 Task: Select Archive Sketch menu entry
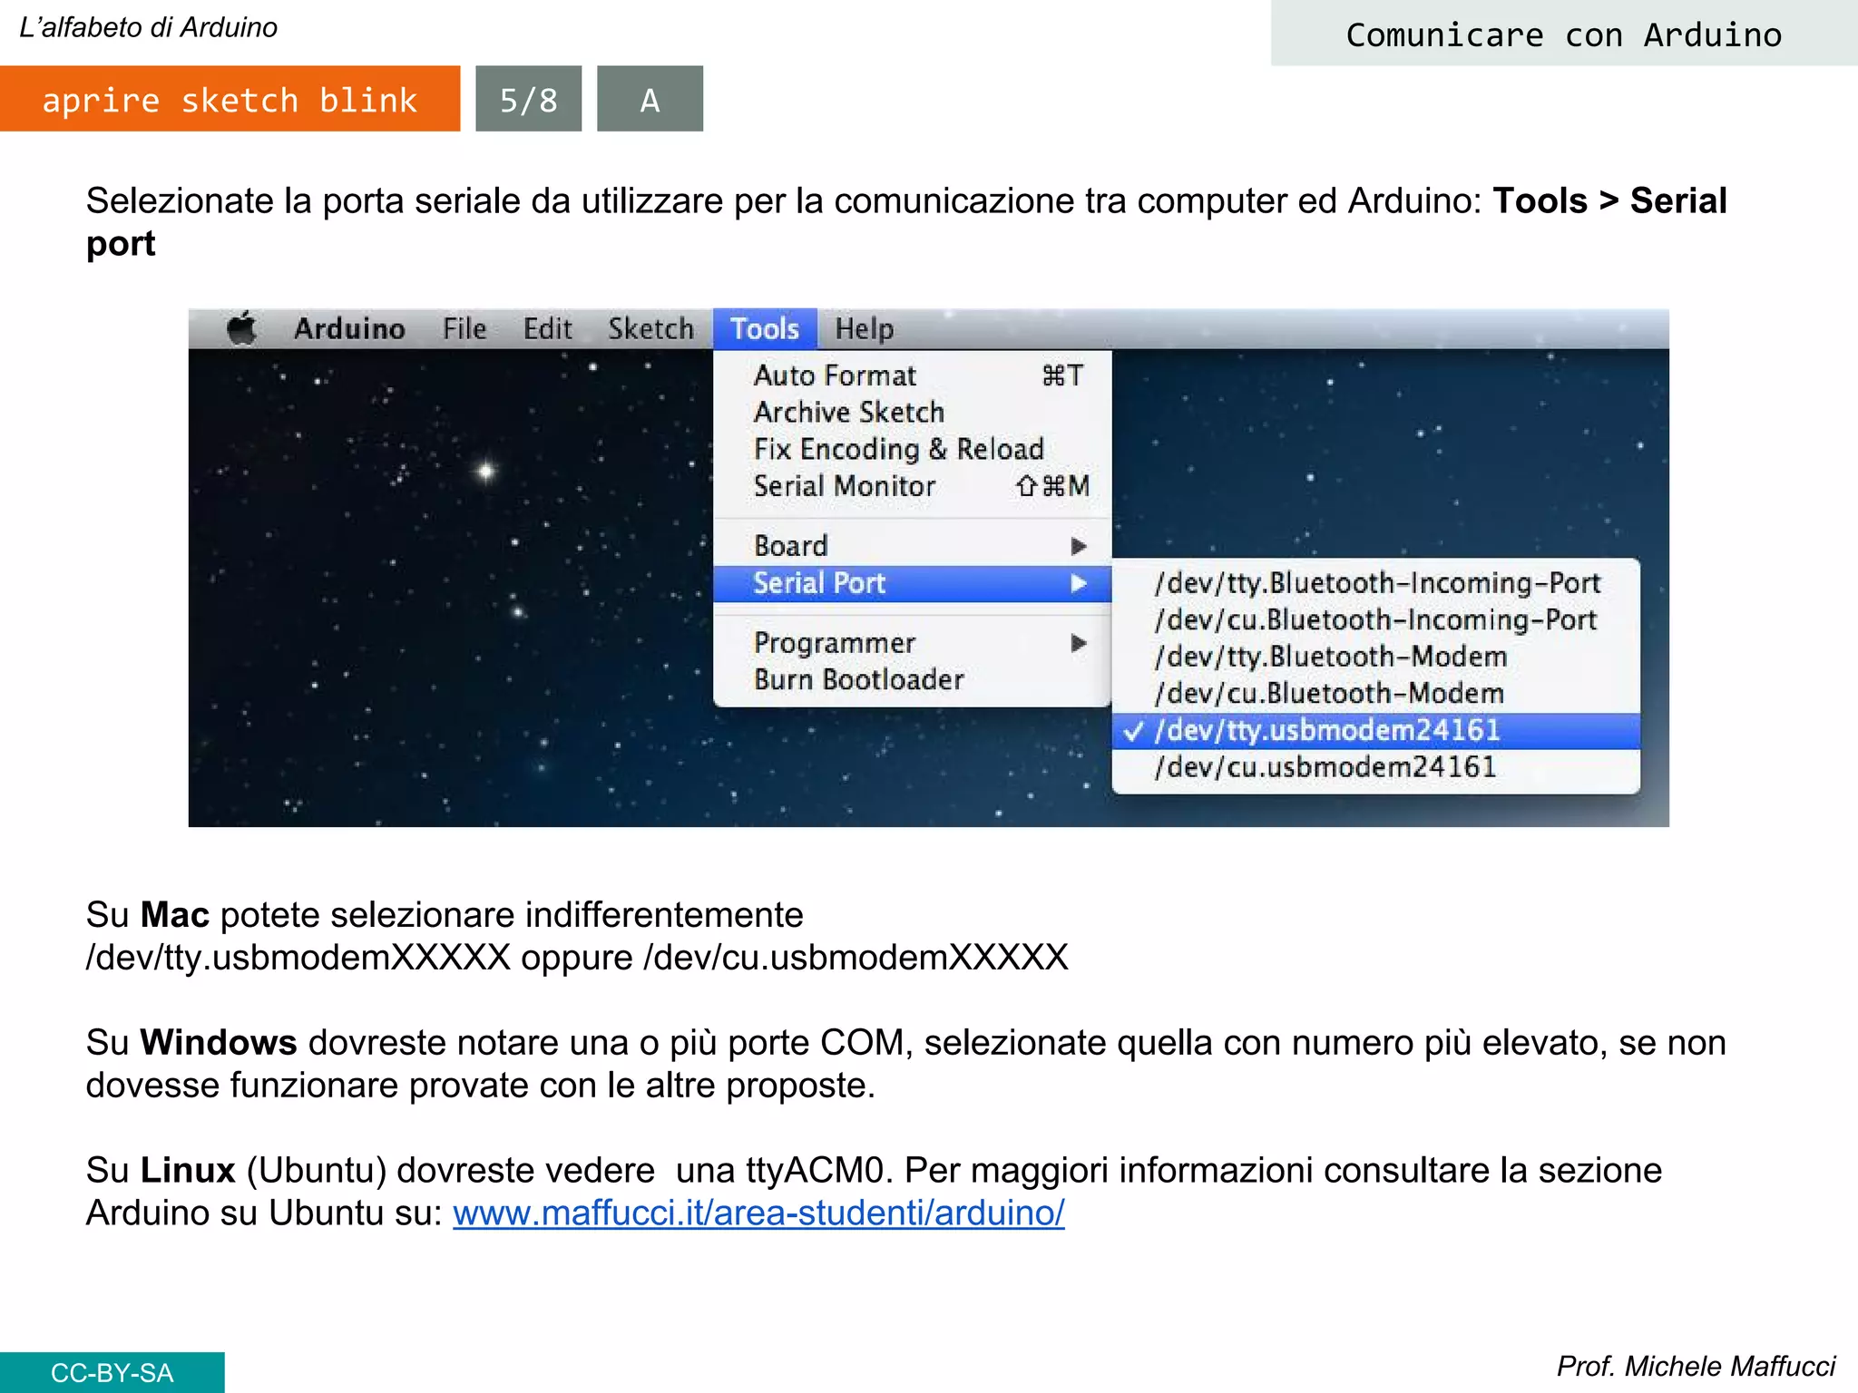pos(913,412)
